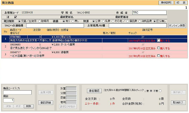Click the 図書 field
This screenshot has height=113, width=189.
(x=71, y=98)
